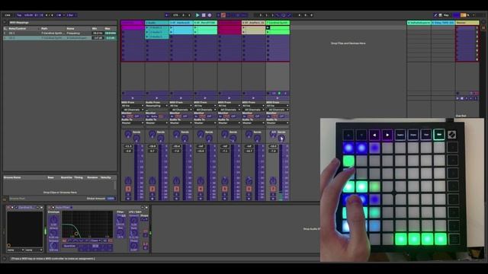Click track 7 volume fader
The image size is (488, 274).
pos(281,173)
